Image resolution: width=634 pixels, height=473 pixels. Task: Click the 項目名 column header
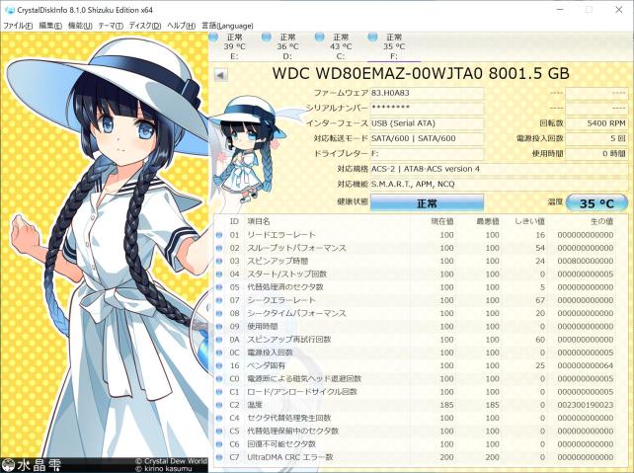259,221
